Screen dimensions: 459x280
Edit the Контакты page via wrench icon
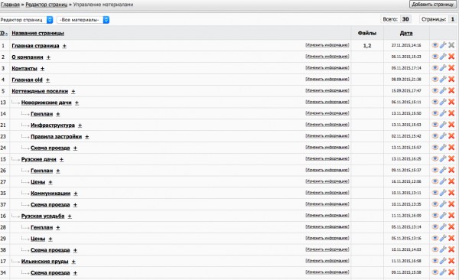click(443, 68)
